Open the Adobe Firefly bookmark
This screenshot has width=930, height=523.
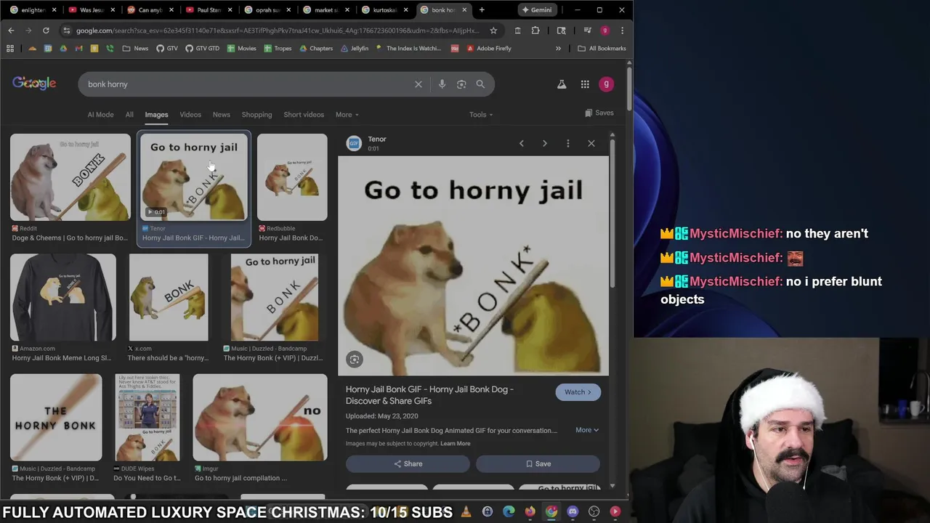click(488, 49)
